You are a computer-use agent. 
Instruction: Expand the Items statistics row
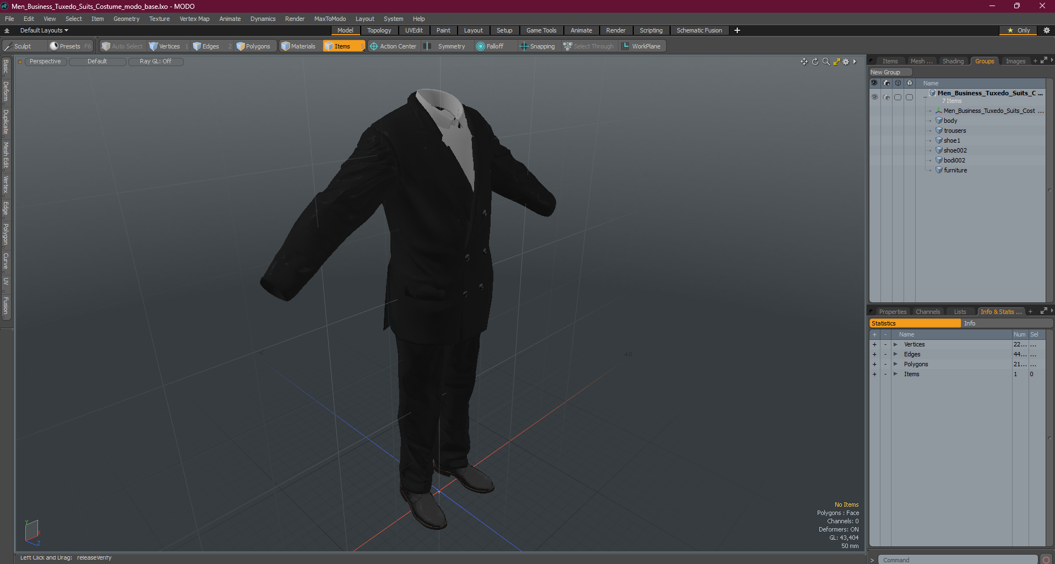click(895, 374)
